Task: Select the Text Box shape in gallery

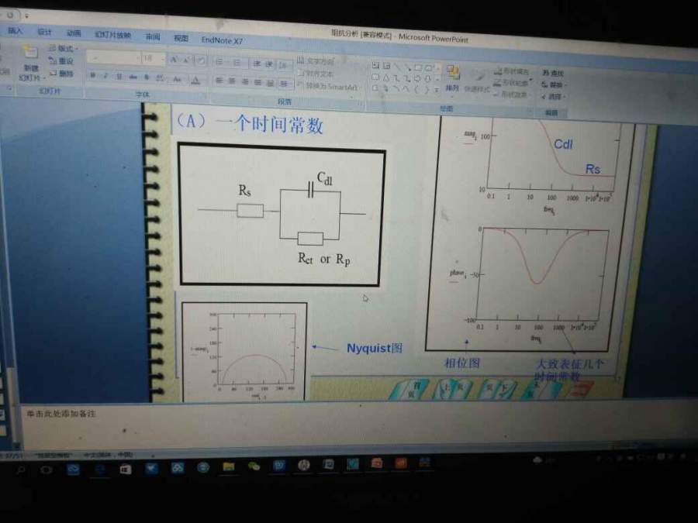Action: pos(375,65)
